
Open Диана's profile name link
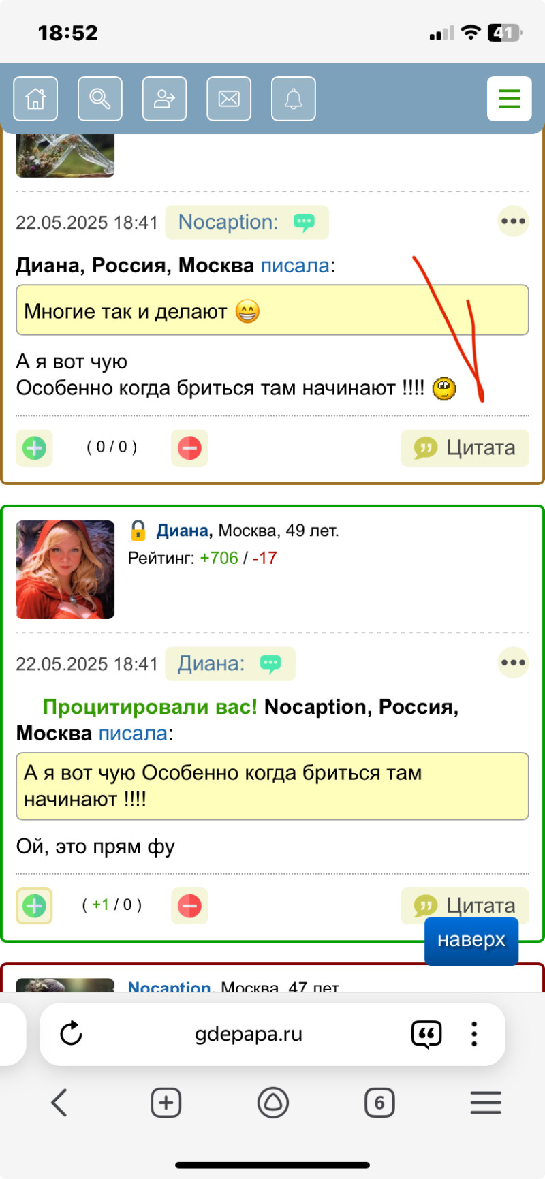183,531
